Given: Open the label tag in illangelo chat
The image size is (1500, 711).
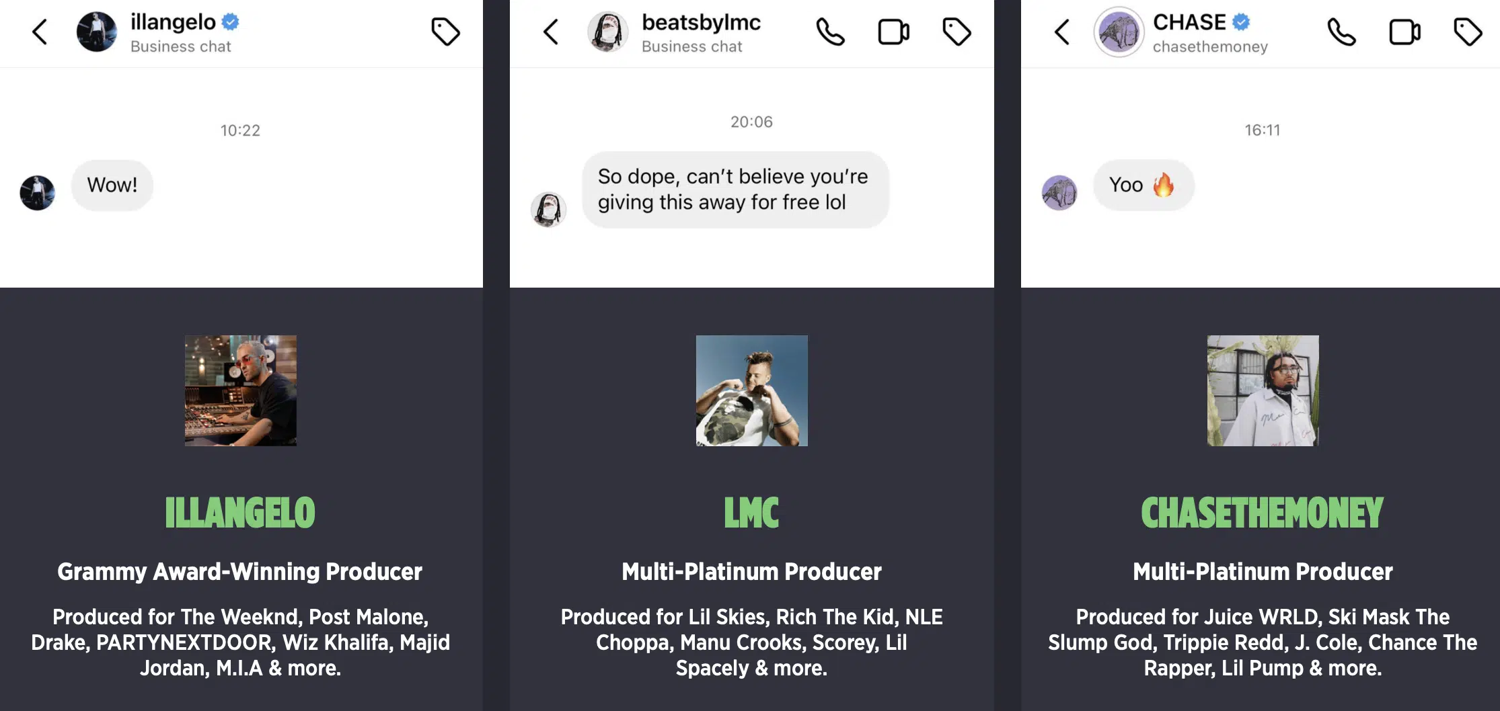Looking at the screenshot, I should point(445,32).
